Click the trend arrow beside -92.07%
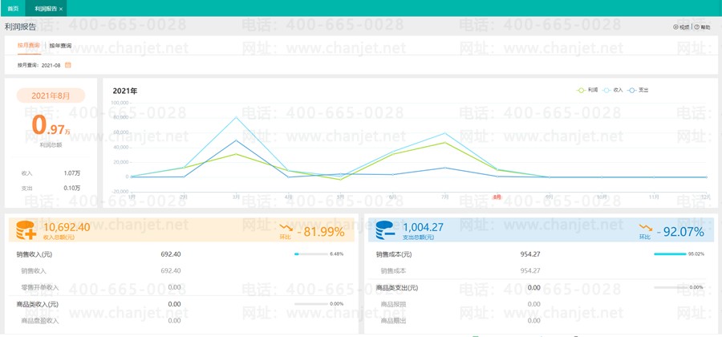The height and width of the screenshot is (337, 722). pyautogui.click(x=645, y=229)
